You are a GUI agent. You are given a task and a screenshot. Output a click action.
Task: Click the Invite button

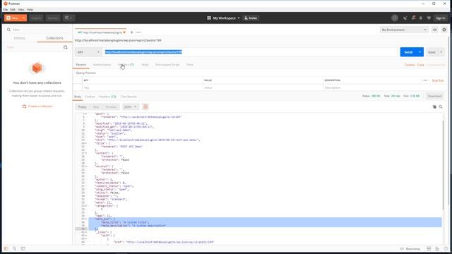[x=251, y=18]
